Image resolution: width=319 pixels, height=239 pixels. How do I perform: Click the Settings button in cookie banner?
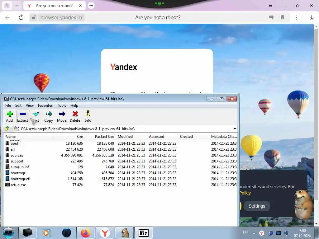(257, 206)
